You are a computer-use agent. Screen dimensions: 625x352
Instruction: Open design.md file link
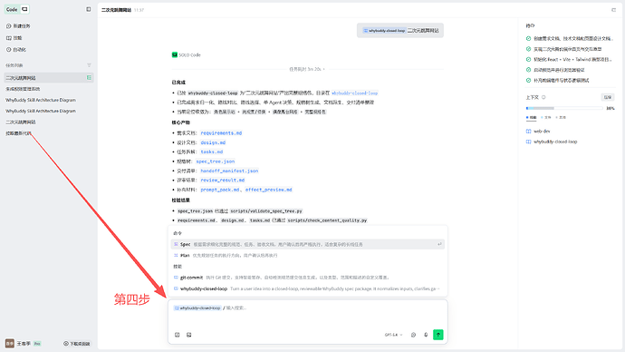pos(213,142)
